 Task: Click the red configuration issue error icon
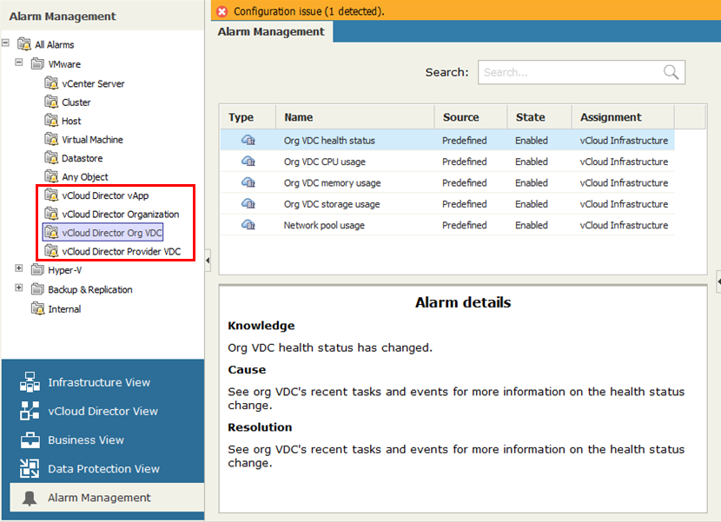222,11
